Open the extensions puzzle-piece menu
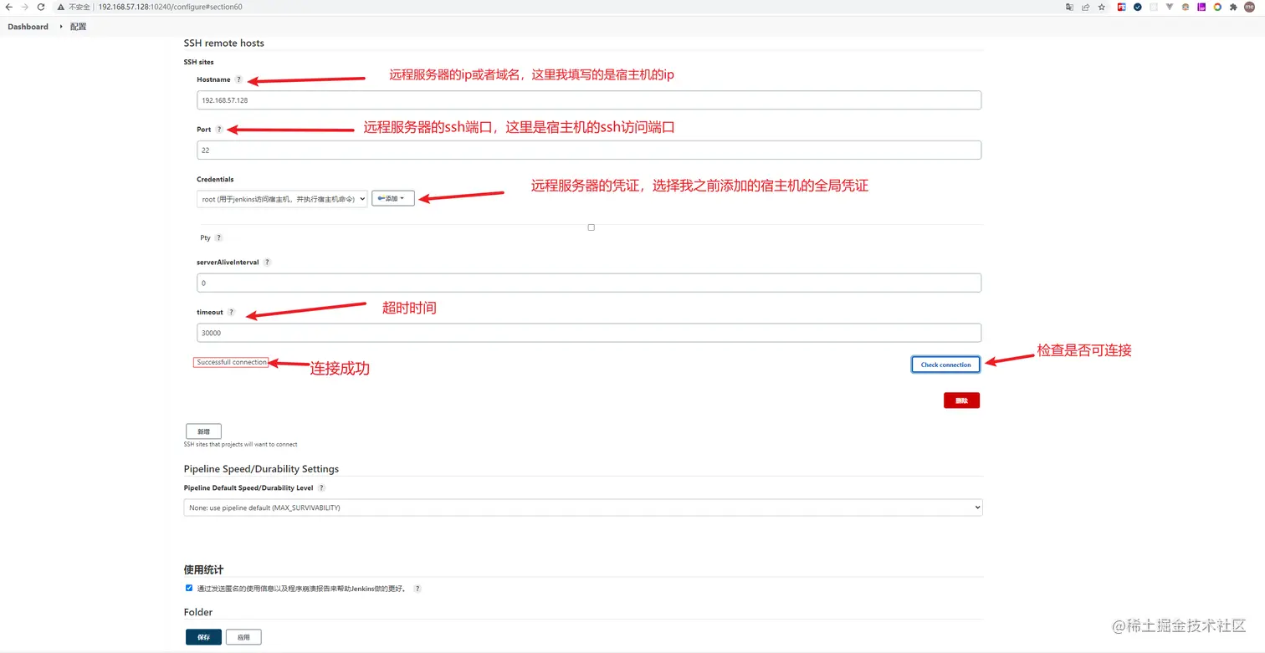This screenshot has width=1265, height=653. (1233, 7)
